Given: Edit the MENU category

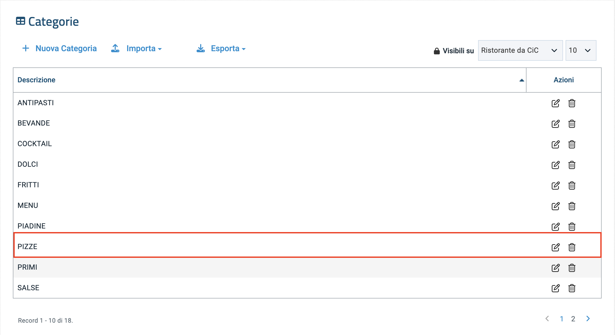Looking at the screenshot, I should (555, 206).
